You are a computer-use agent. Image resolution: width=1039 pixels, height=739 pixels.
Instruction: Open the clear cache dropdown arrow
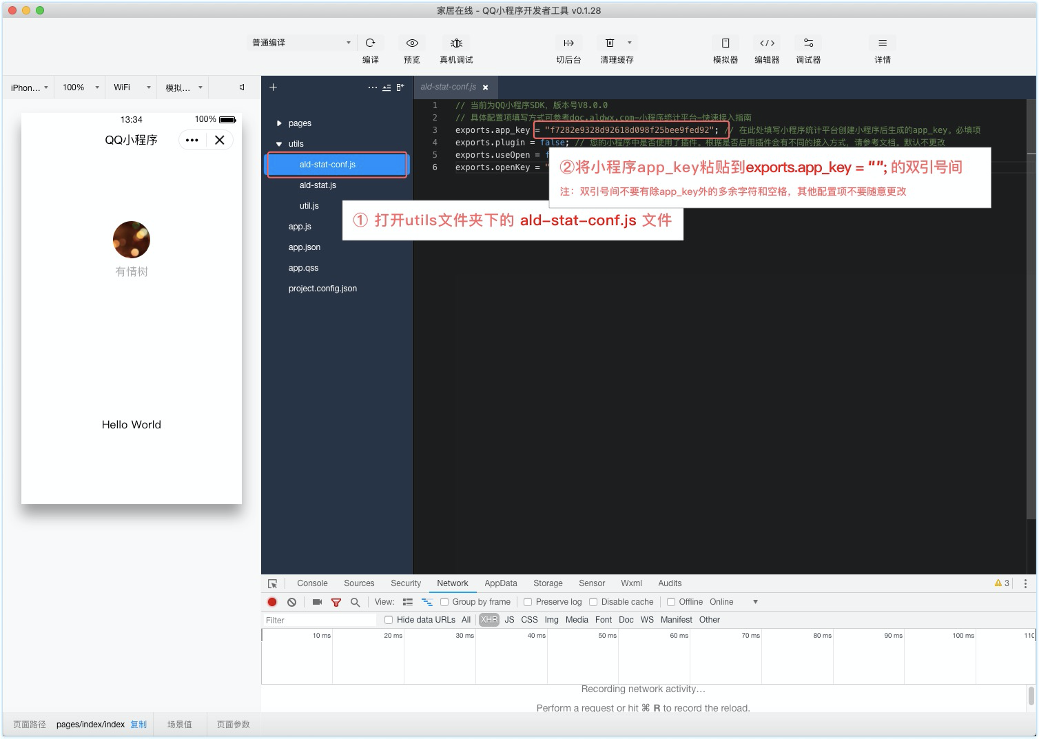pyautogui.click(x=629, y=43)
